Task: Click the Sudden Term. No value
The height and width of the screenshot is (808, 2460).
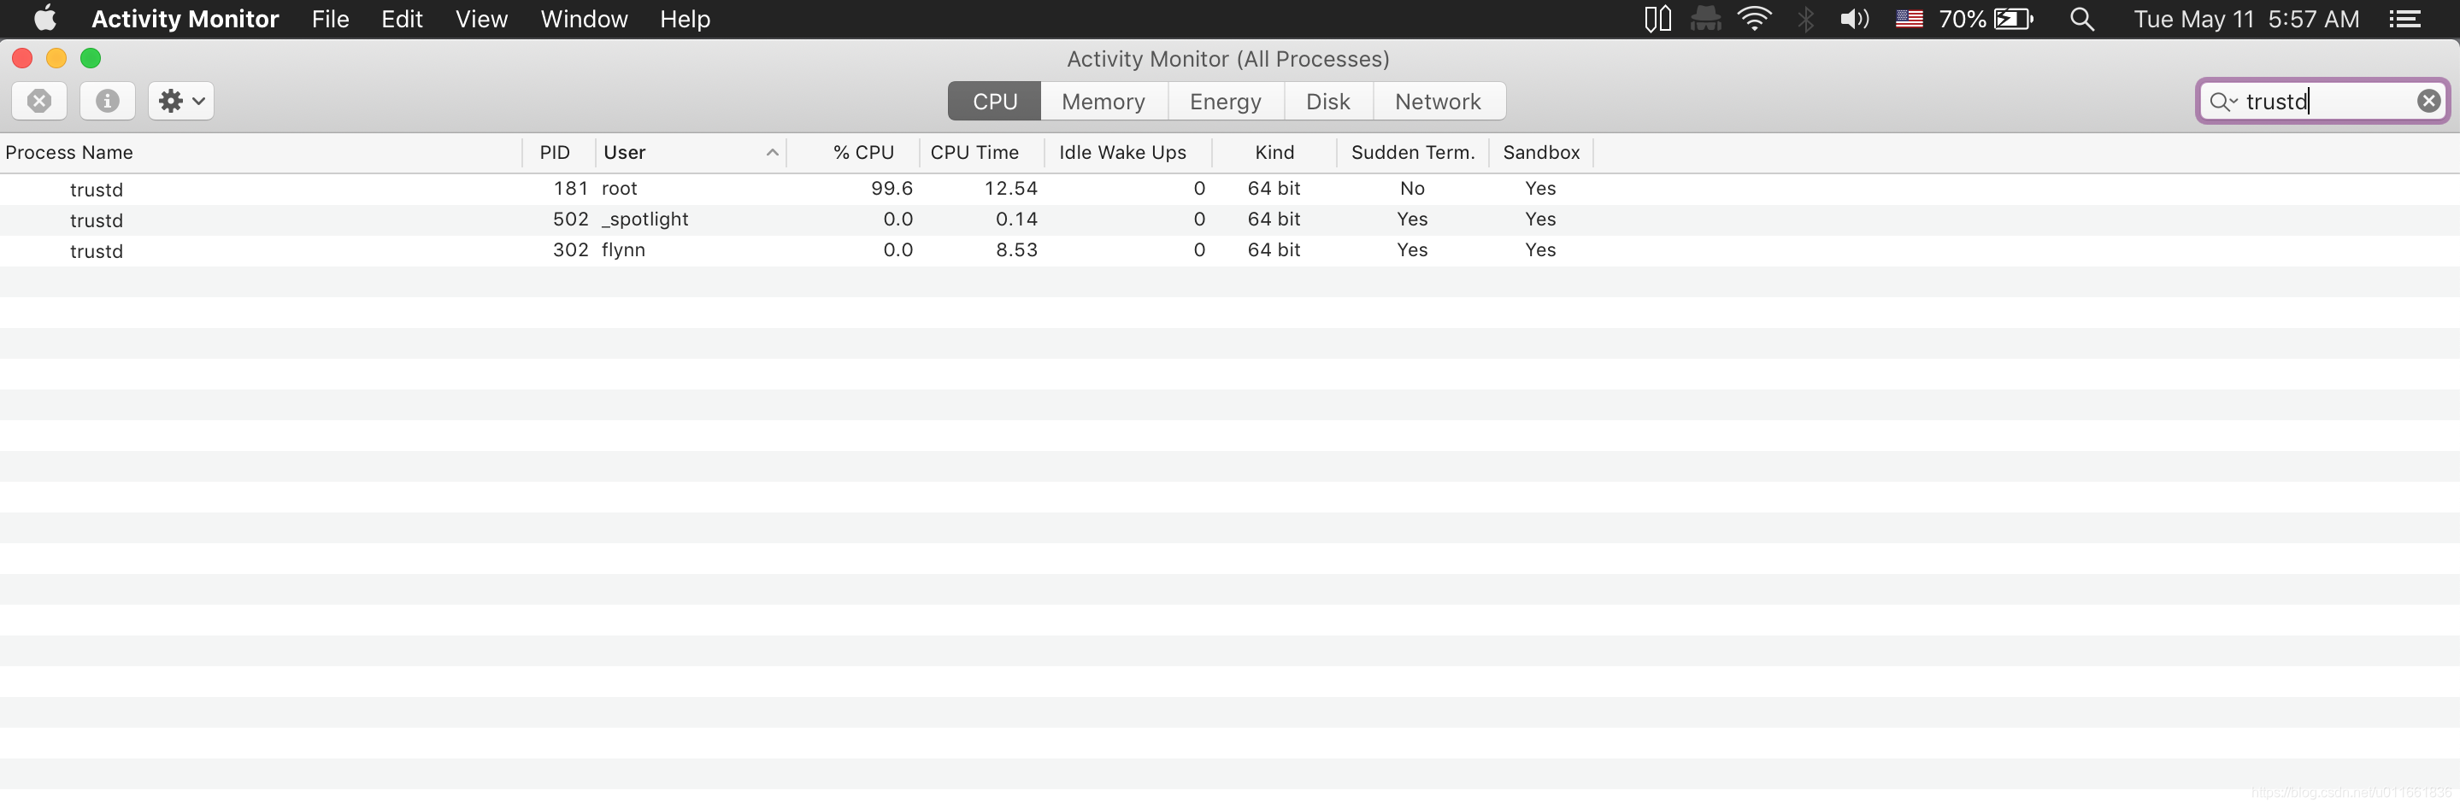Action: coord(1411,189)
